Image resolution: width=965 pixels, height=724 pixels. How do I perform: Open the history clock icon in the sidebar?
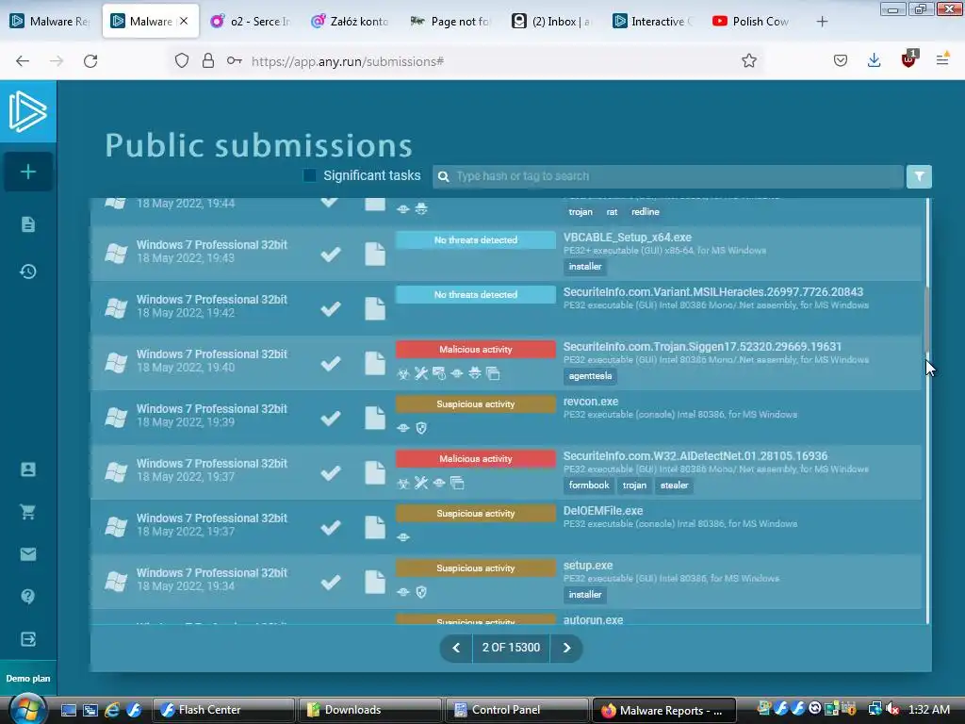click(28, 271)
